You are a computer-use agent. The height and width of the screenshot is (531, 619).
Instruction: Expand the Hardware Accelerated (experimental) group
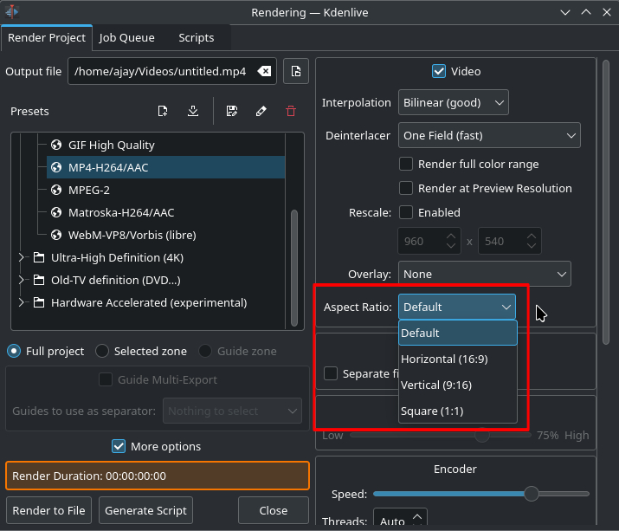22,302
